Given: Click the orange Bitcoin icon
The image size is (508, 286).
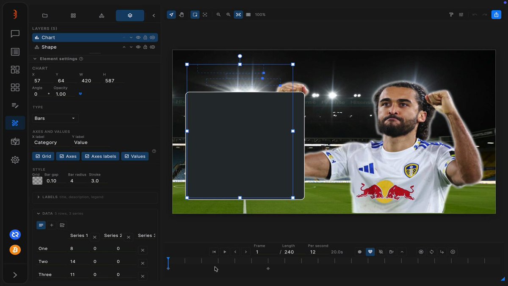Looking at the screenshot, I should [15, 250].
